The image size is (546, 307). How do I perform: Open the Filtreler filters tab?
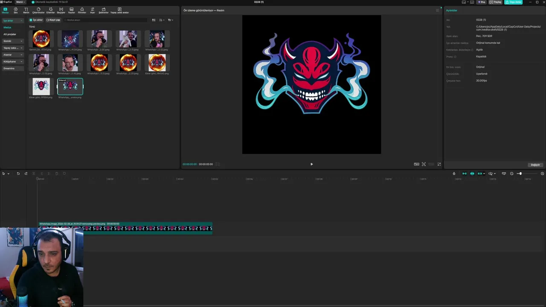[82, 10]
